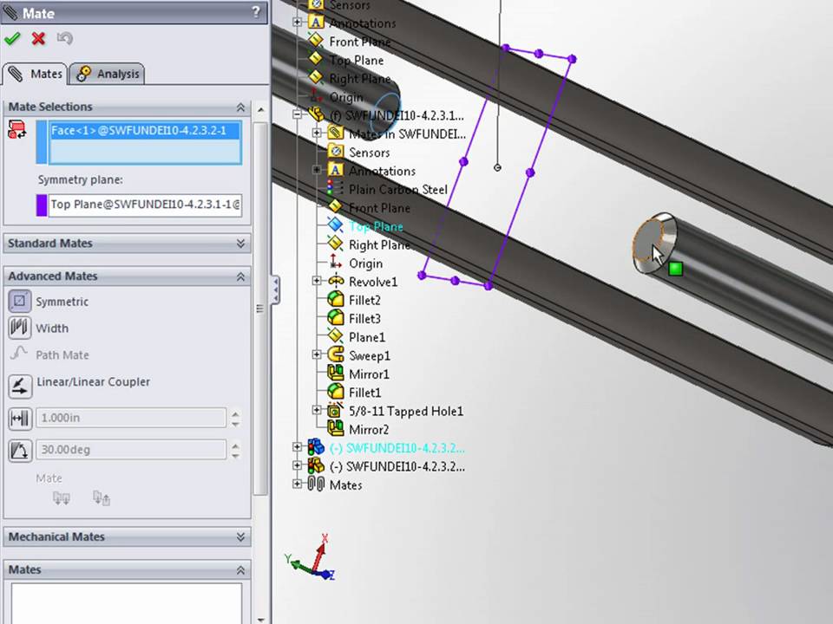This screenshot has width=833, height=624.
Task: Click the Symmetry plane selection field
Action: (x=145, y=205)
